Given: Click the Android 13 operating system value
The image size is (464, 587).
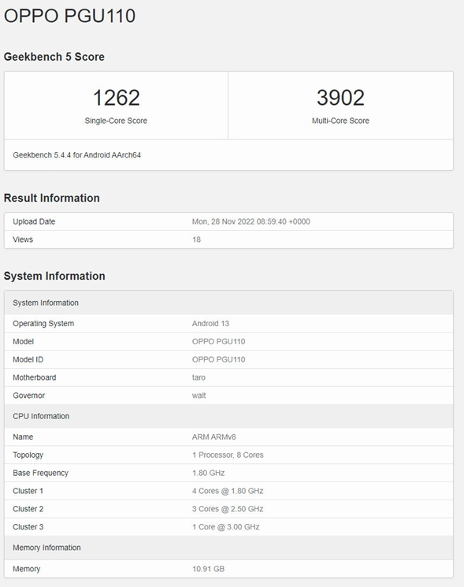Looking at the screenshot, I should tap(210, 324).
